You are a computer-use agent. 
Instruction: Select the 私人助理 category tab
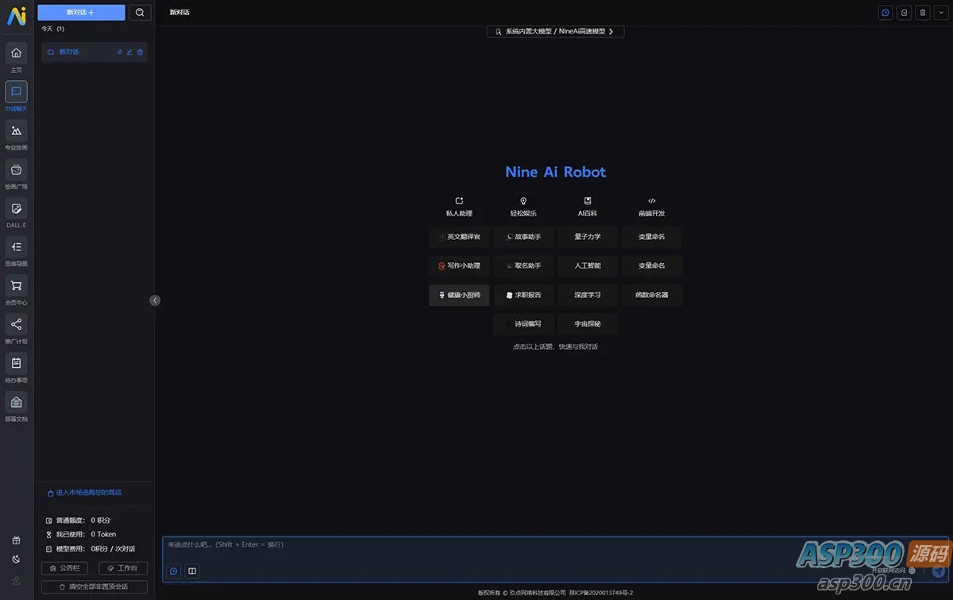(x=459, y=207)
